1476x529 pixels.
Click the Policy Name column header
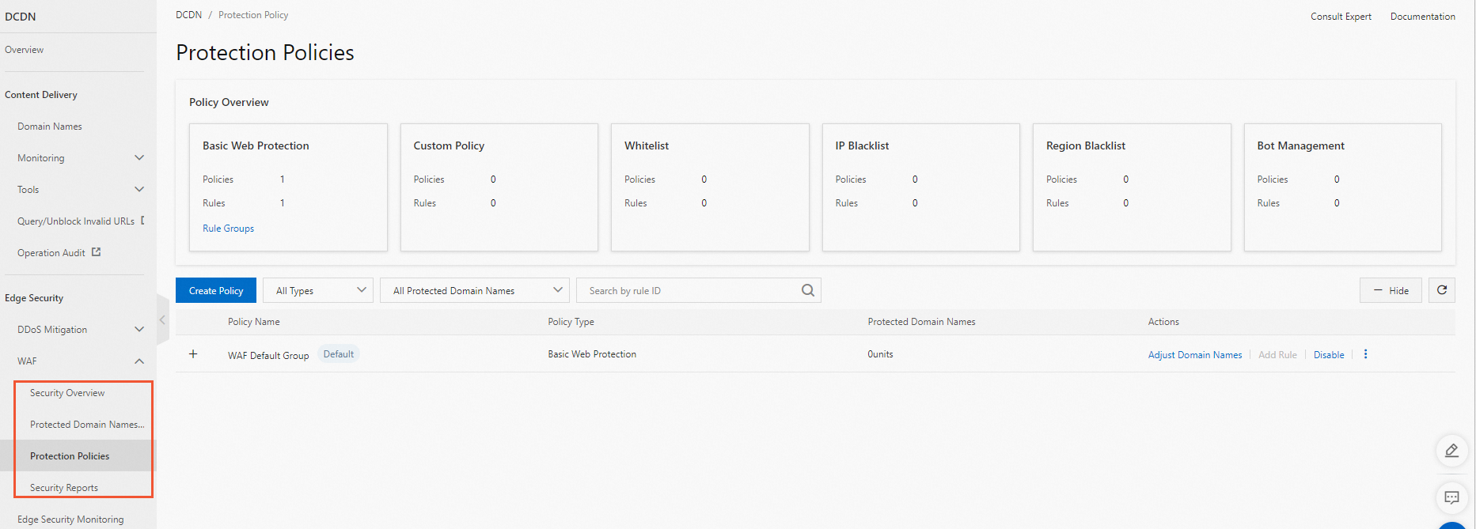pyautogui.click(x=254, y=322)
